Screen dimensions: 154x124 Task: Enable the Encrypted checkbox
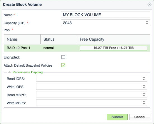click(x=63, y=57)
